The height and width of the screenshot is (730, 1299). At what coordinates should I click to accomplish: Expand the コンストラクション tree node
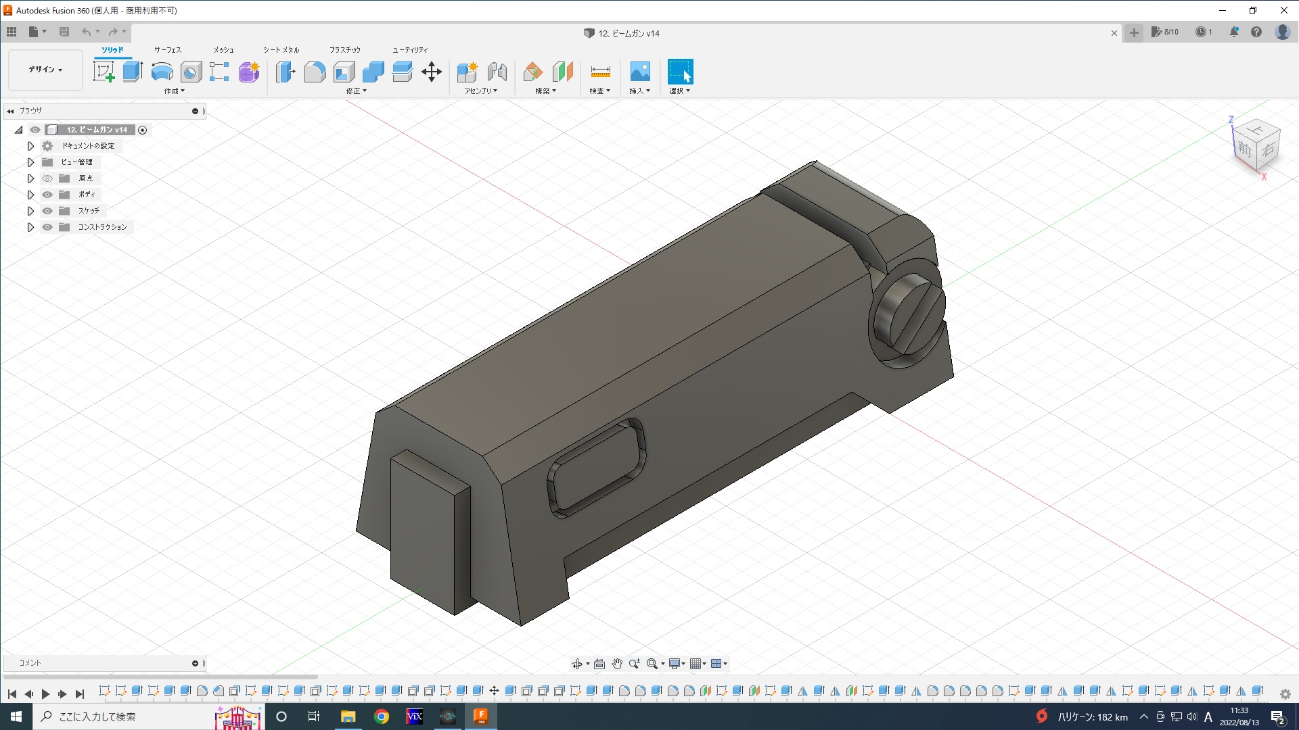(x=30, y=227)
